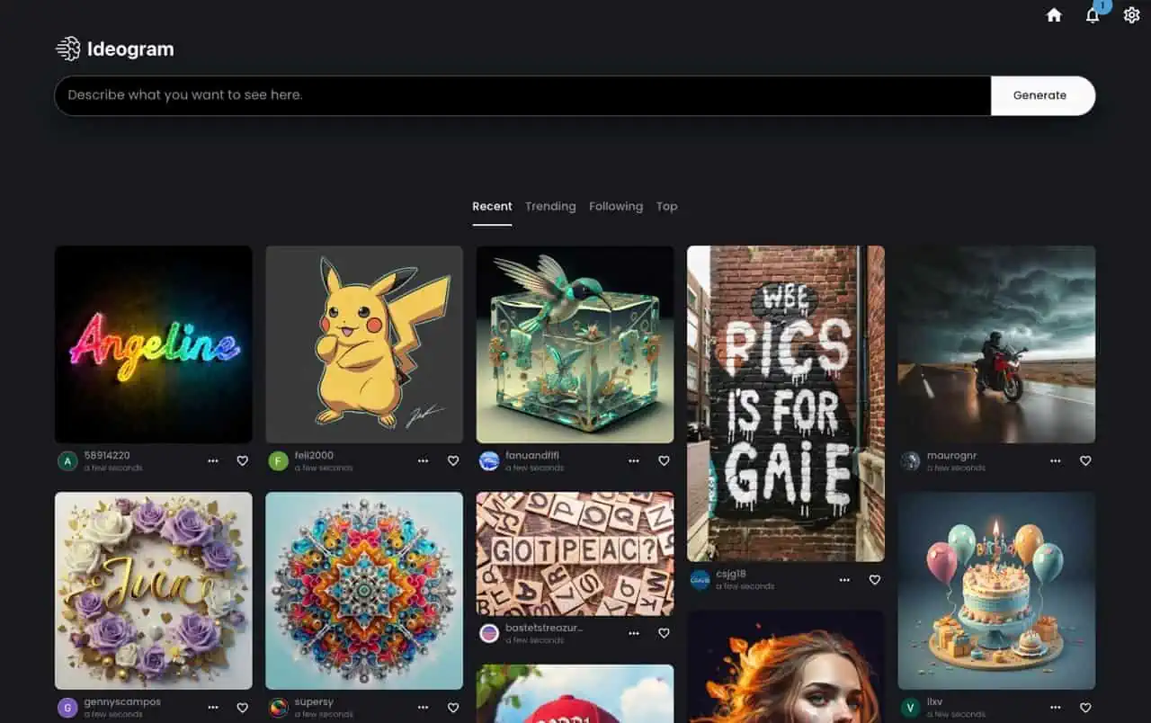Switch to the Following tab

616,206
